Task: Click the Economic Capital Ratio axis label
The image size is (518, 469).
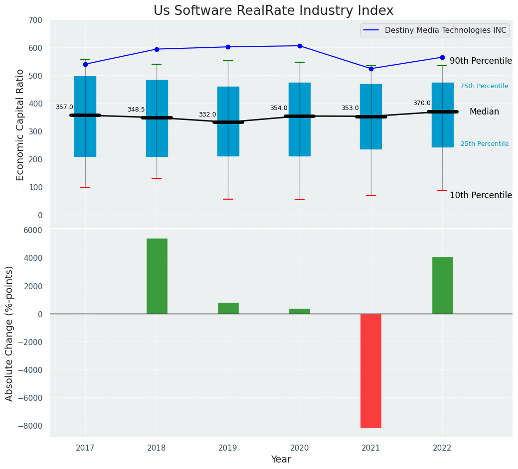Action: click(20, 124)
